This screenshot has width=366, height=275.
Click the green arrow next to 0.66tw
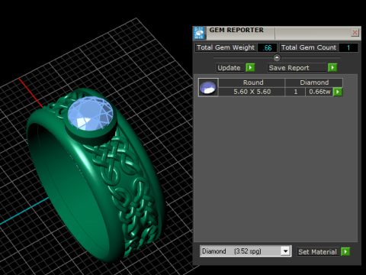coord(338,92)
